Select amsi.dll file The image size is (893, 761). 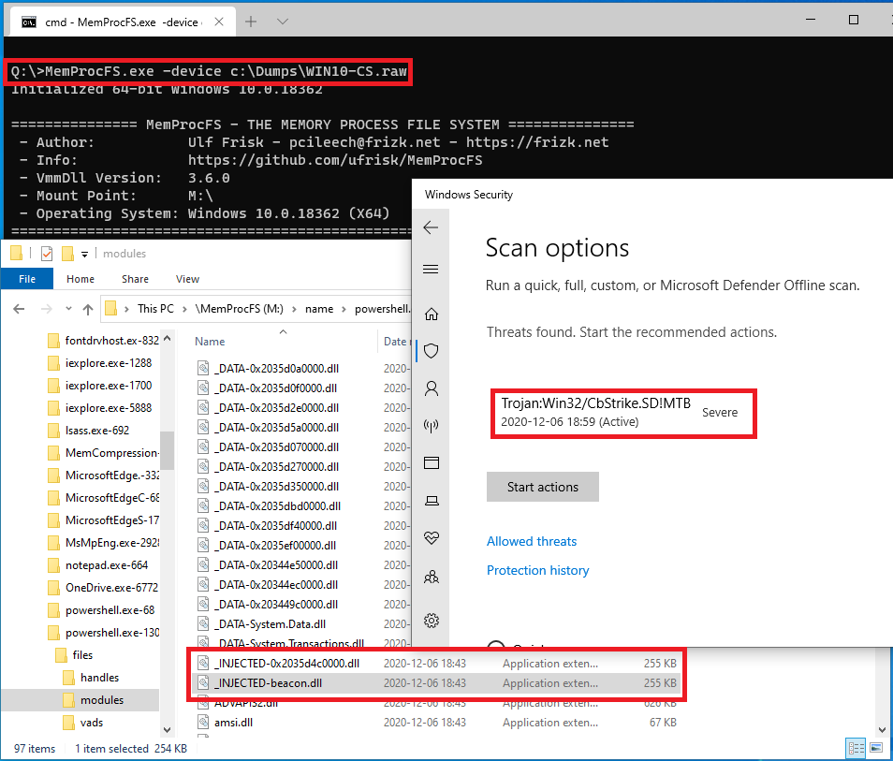point(436,723)
